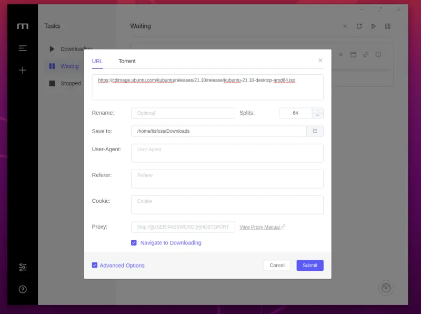Open preferences via the sliders icon
Image resolution: width=421 pixels, height=314 pixels.
coord(23,267)
